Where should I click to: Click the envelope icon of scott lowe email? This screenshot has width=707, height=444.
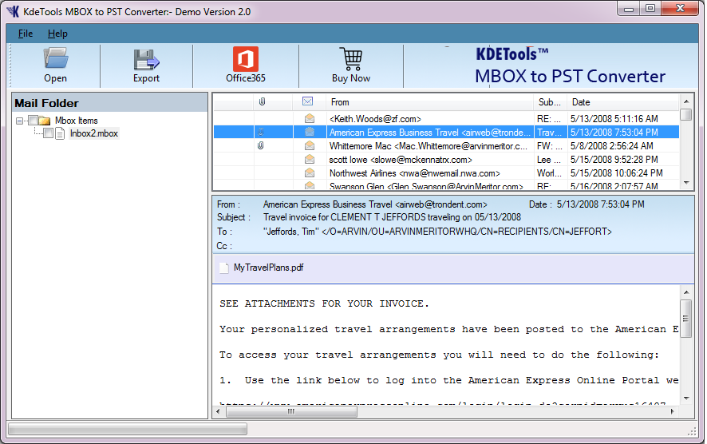pos(310,159)
